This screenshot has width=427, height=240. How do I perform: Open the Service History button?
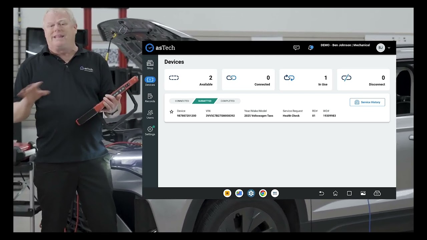pyautogui.click(x=367, y=102)
